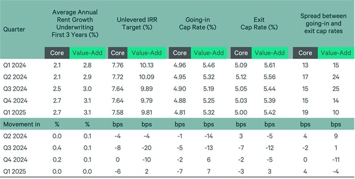Select the 4.81 going-in cap rate cell
The height and width of the screenshot is (179, 355).
click(179, 112)
